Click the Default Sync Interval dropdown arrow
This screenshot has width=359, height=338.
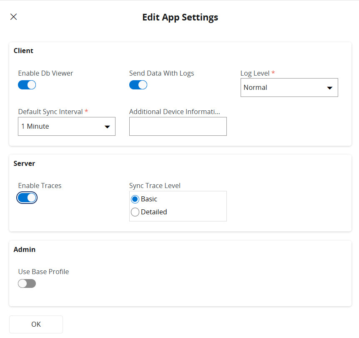coord(107,127)
